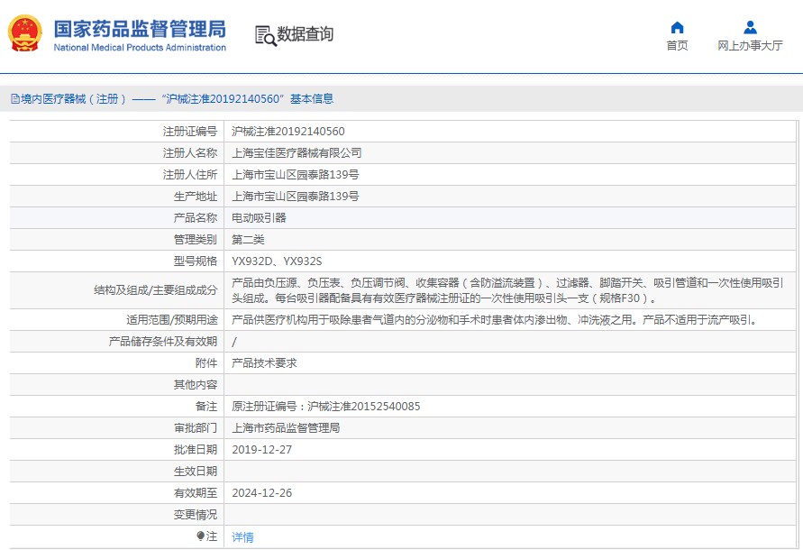Go to 首页 link
This screenshot has height=550, width=803.
[677, 46]
